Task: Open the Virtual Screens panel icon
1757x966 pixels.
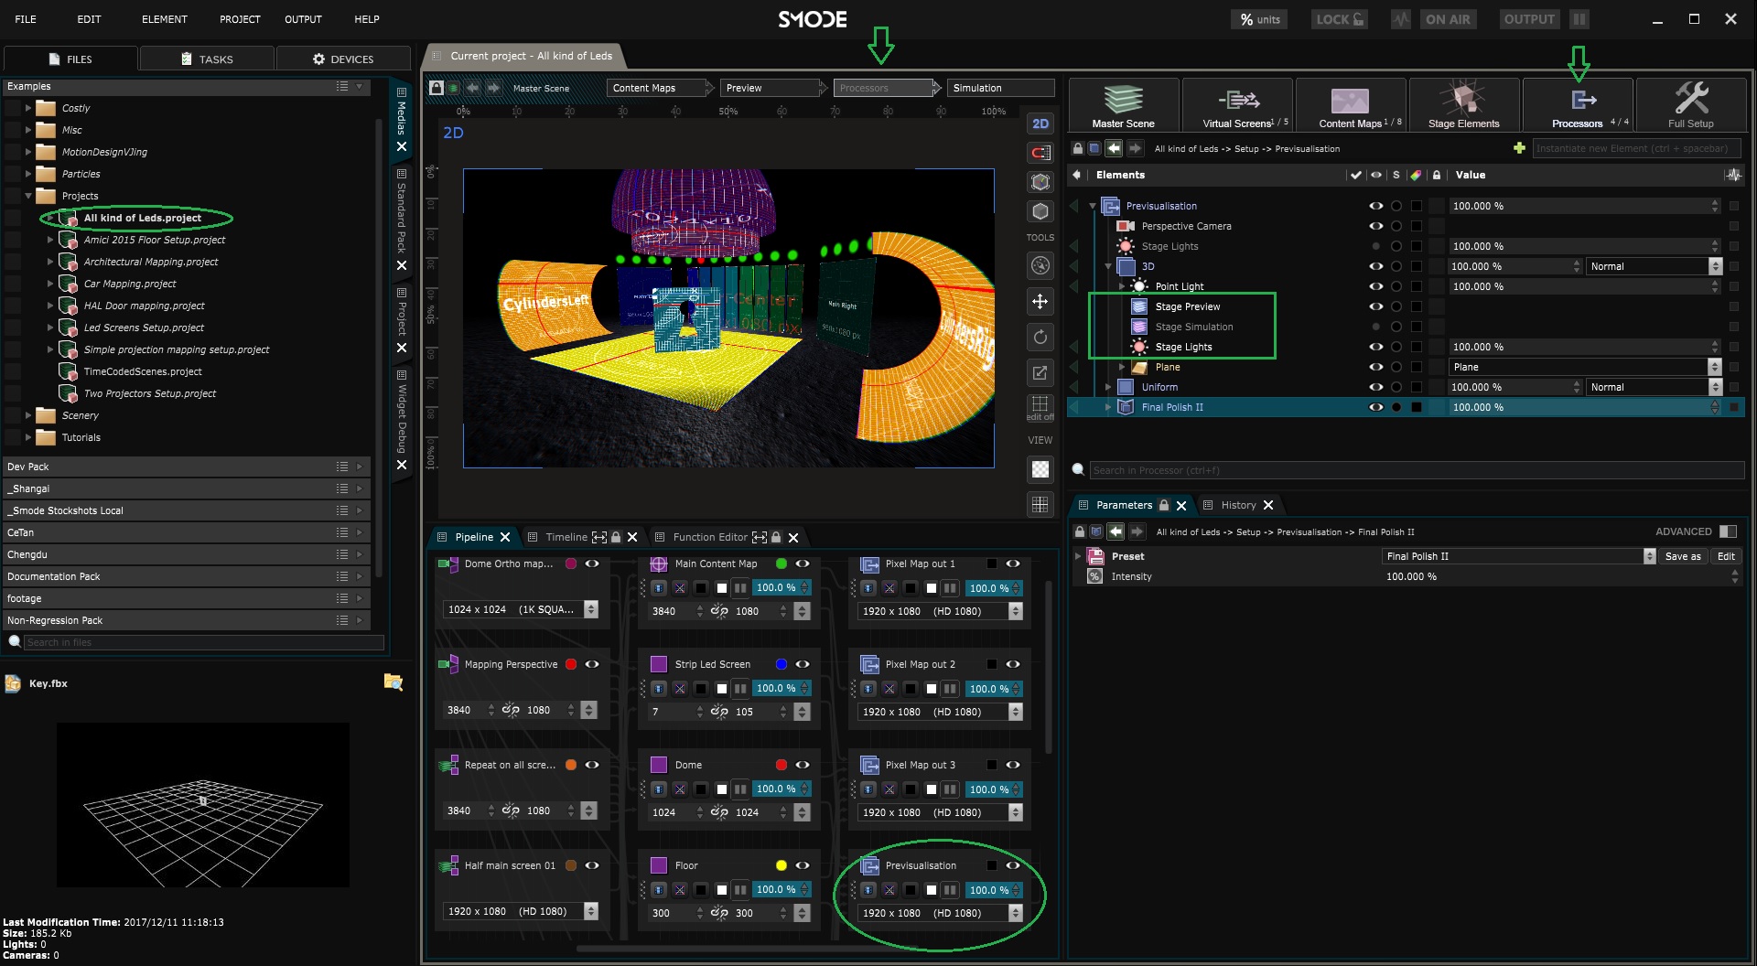Action: pos(1238,99)
